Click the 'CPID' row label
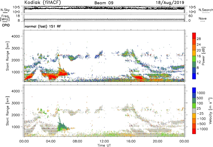 click(6, 25)
